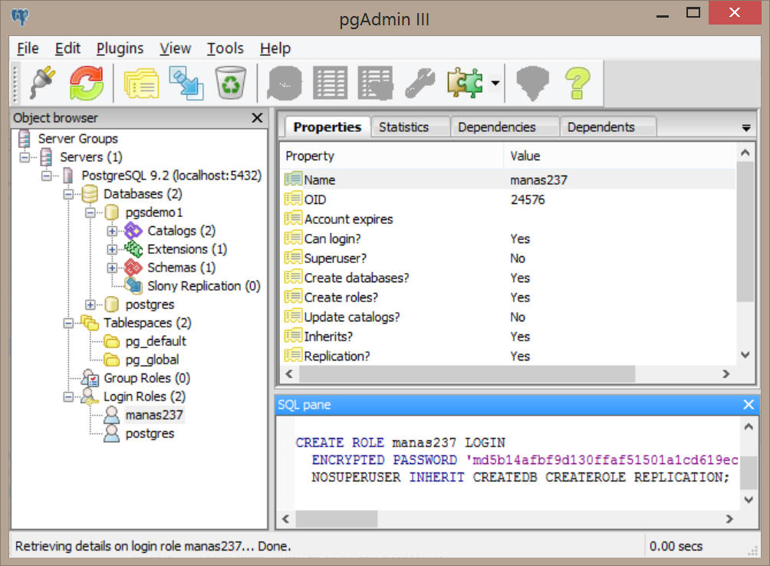Click the pgAdmin elephant title bar icon
The width and height of the screenshot is (770, 566).
pyautogui.click(x=20, y=17)
